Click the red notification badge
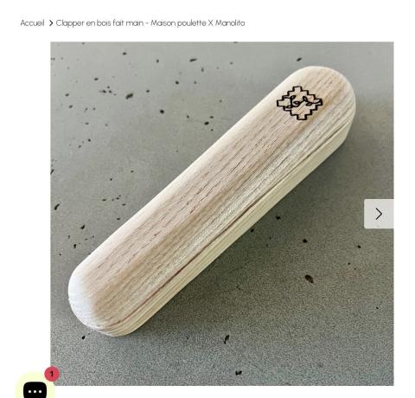The height and width of the screenshot is (398, 415). 52,374
